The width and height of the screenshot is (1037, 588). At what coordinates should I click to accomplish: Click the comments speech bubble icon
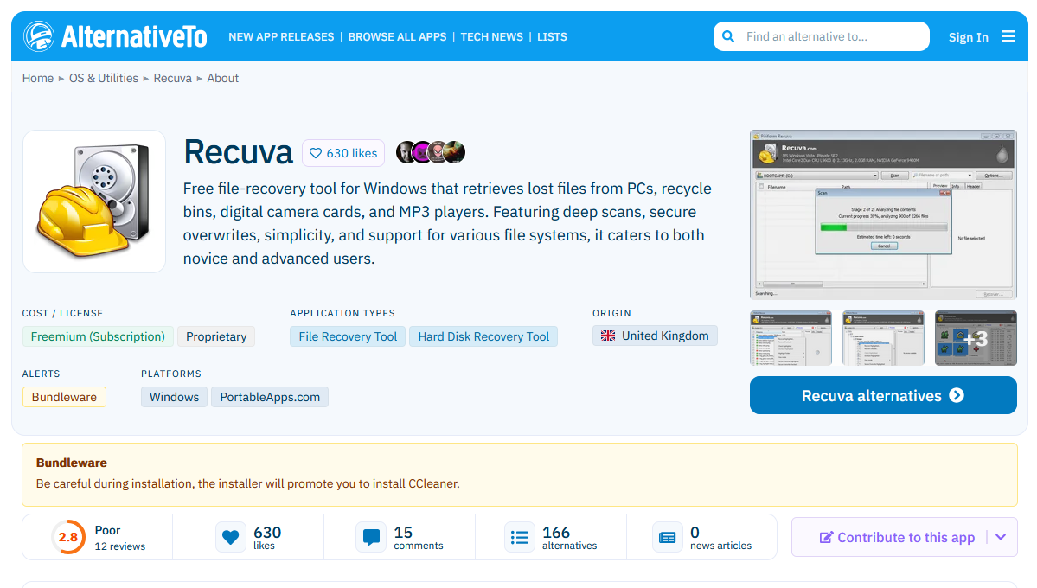click(371, 537)
